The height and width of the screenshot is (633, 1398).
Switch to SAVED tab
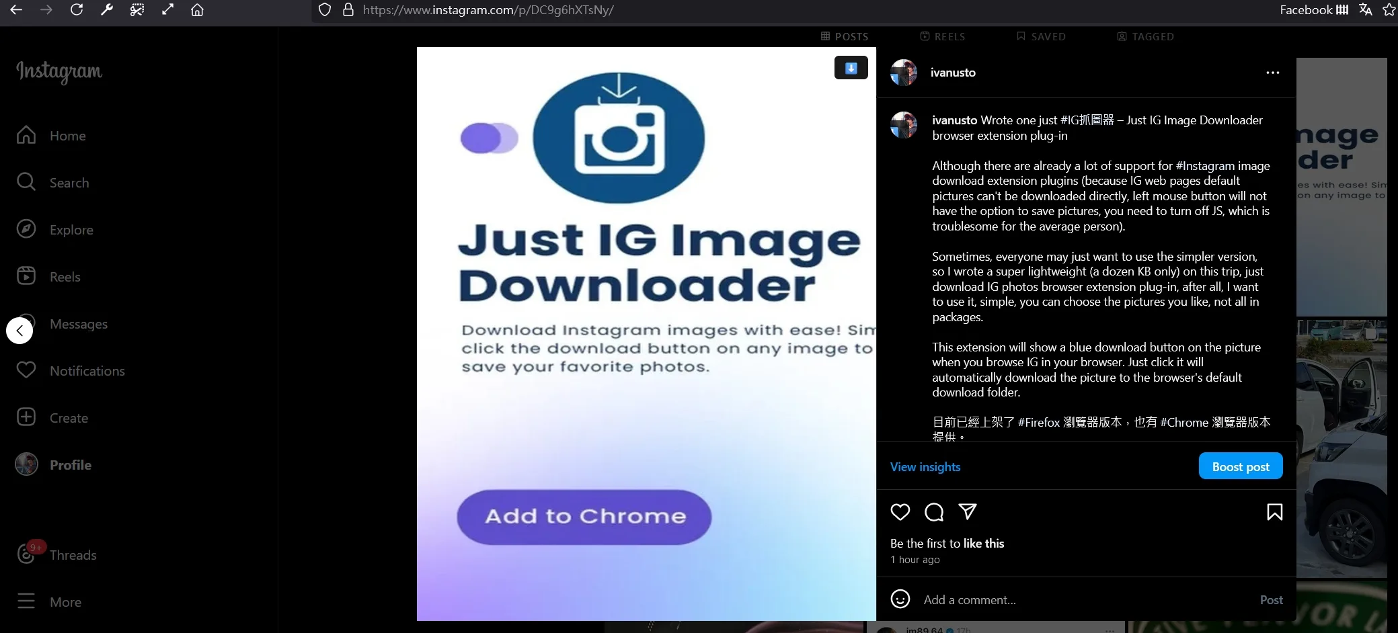click(x=1041, y=36)
